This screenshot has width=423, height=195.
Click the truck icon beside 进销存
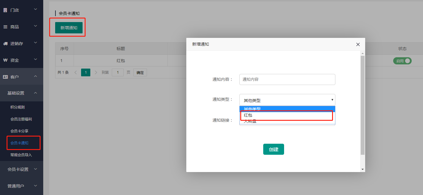[x=5, y=44]
